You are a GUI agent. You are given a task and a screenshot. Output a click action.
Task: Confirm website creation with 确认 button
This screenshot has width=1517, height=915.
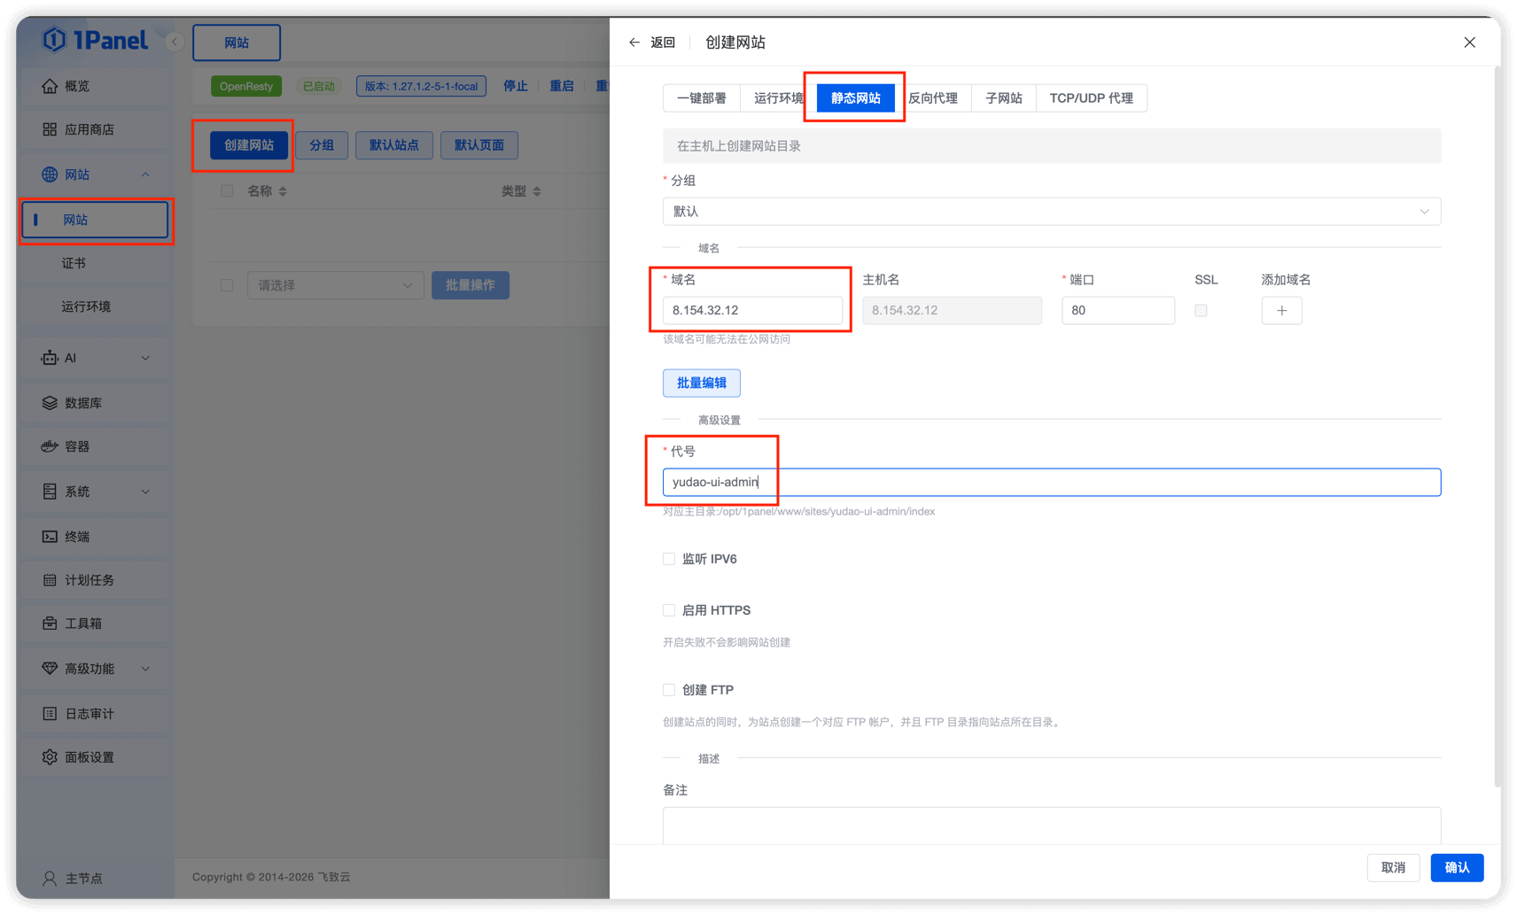pyautogui.click(x=1456, y=867)
